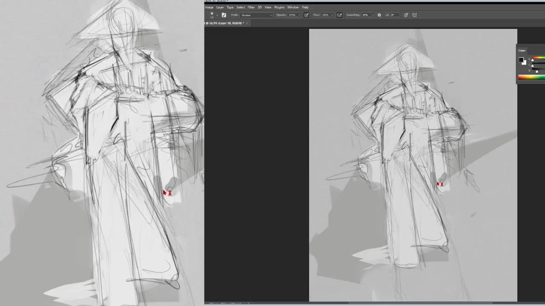Screen dimensions: 545x306
Task: Pick a color from the spectrum ramp
Action: (x=531, y=77)
